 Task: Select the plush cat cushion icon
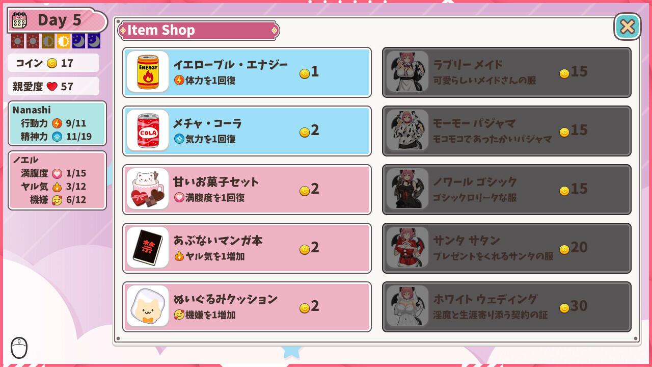pyautogui.click(x=148, y=306)
